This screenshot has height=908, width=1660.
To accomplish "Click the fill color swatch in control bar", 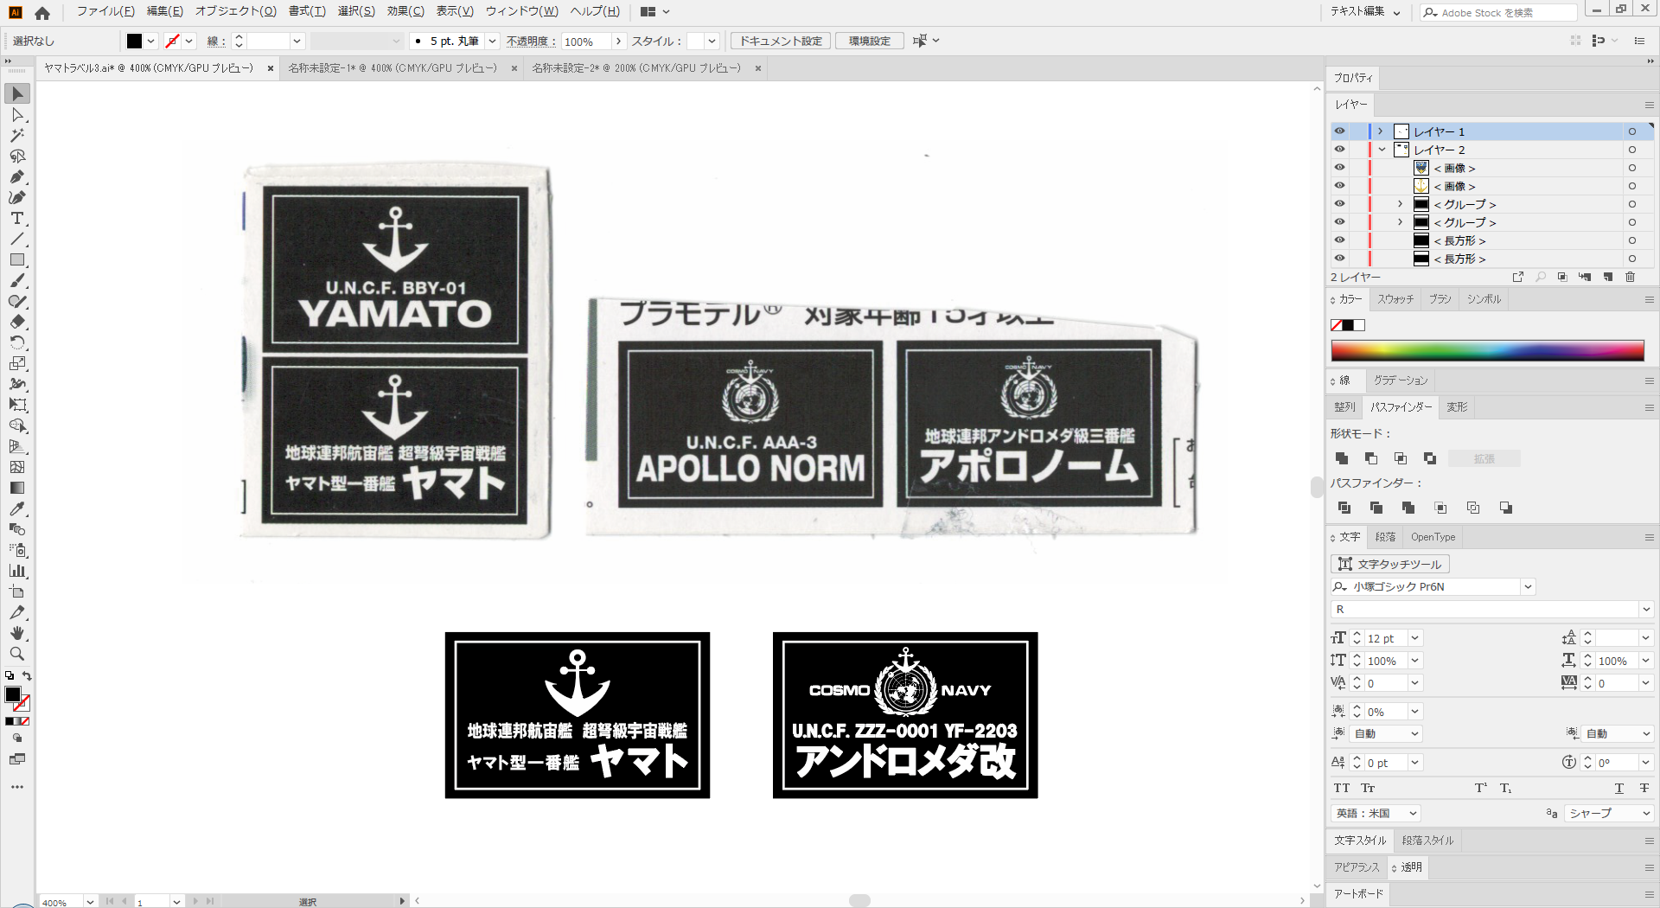I will (134, 41).
